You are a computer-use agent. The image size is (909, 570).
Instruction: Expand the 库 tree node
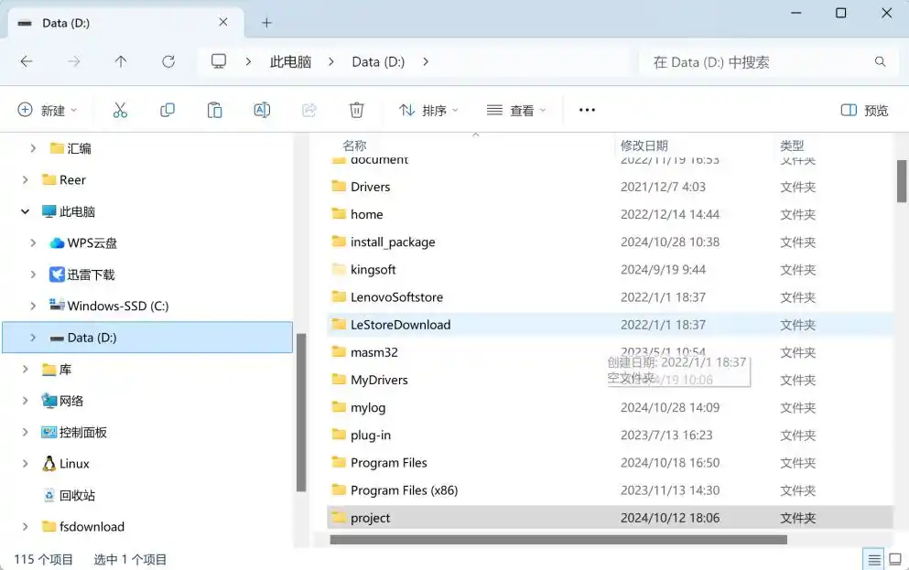tap(25, 369)
